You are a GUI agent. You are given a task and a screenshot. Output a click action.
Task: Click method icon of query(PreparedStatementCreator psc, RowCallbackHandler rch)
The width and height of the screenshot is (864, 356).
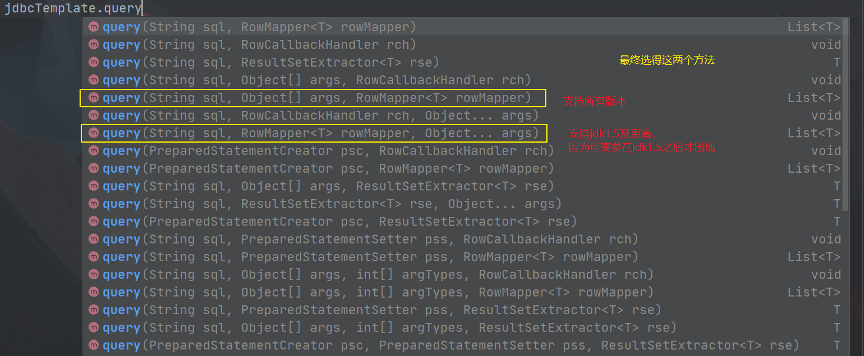(93, 151)
